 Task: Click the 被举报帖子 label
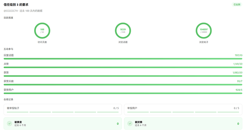pyautogui.click(x=13, y=108)
